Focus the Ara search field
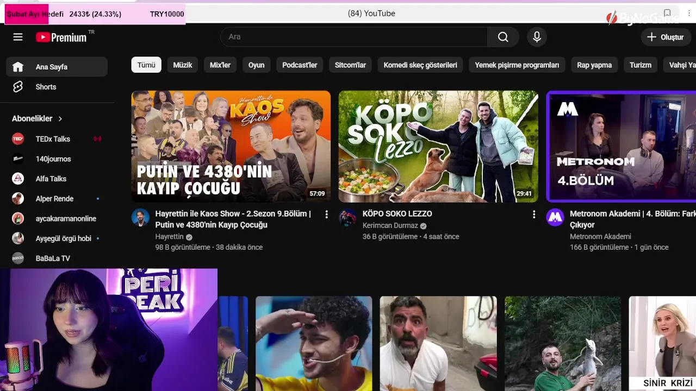Viewport: 696px width, 391px height. click(354, 37)
